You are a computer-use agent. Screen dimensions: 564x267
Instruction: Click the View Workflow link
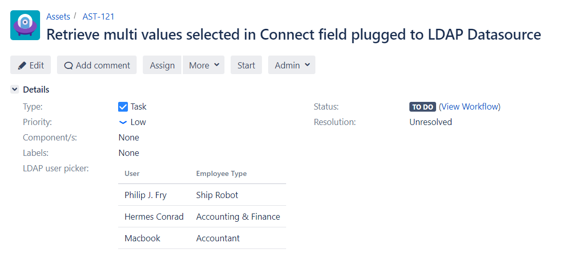coord(469,106)
